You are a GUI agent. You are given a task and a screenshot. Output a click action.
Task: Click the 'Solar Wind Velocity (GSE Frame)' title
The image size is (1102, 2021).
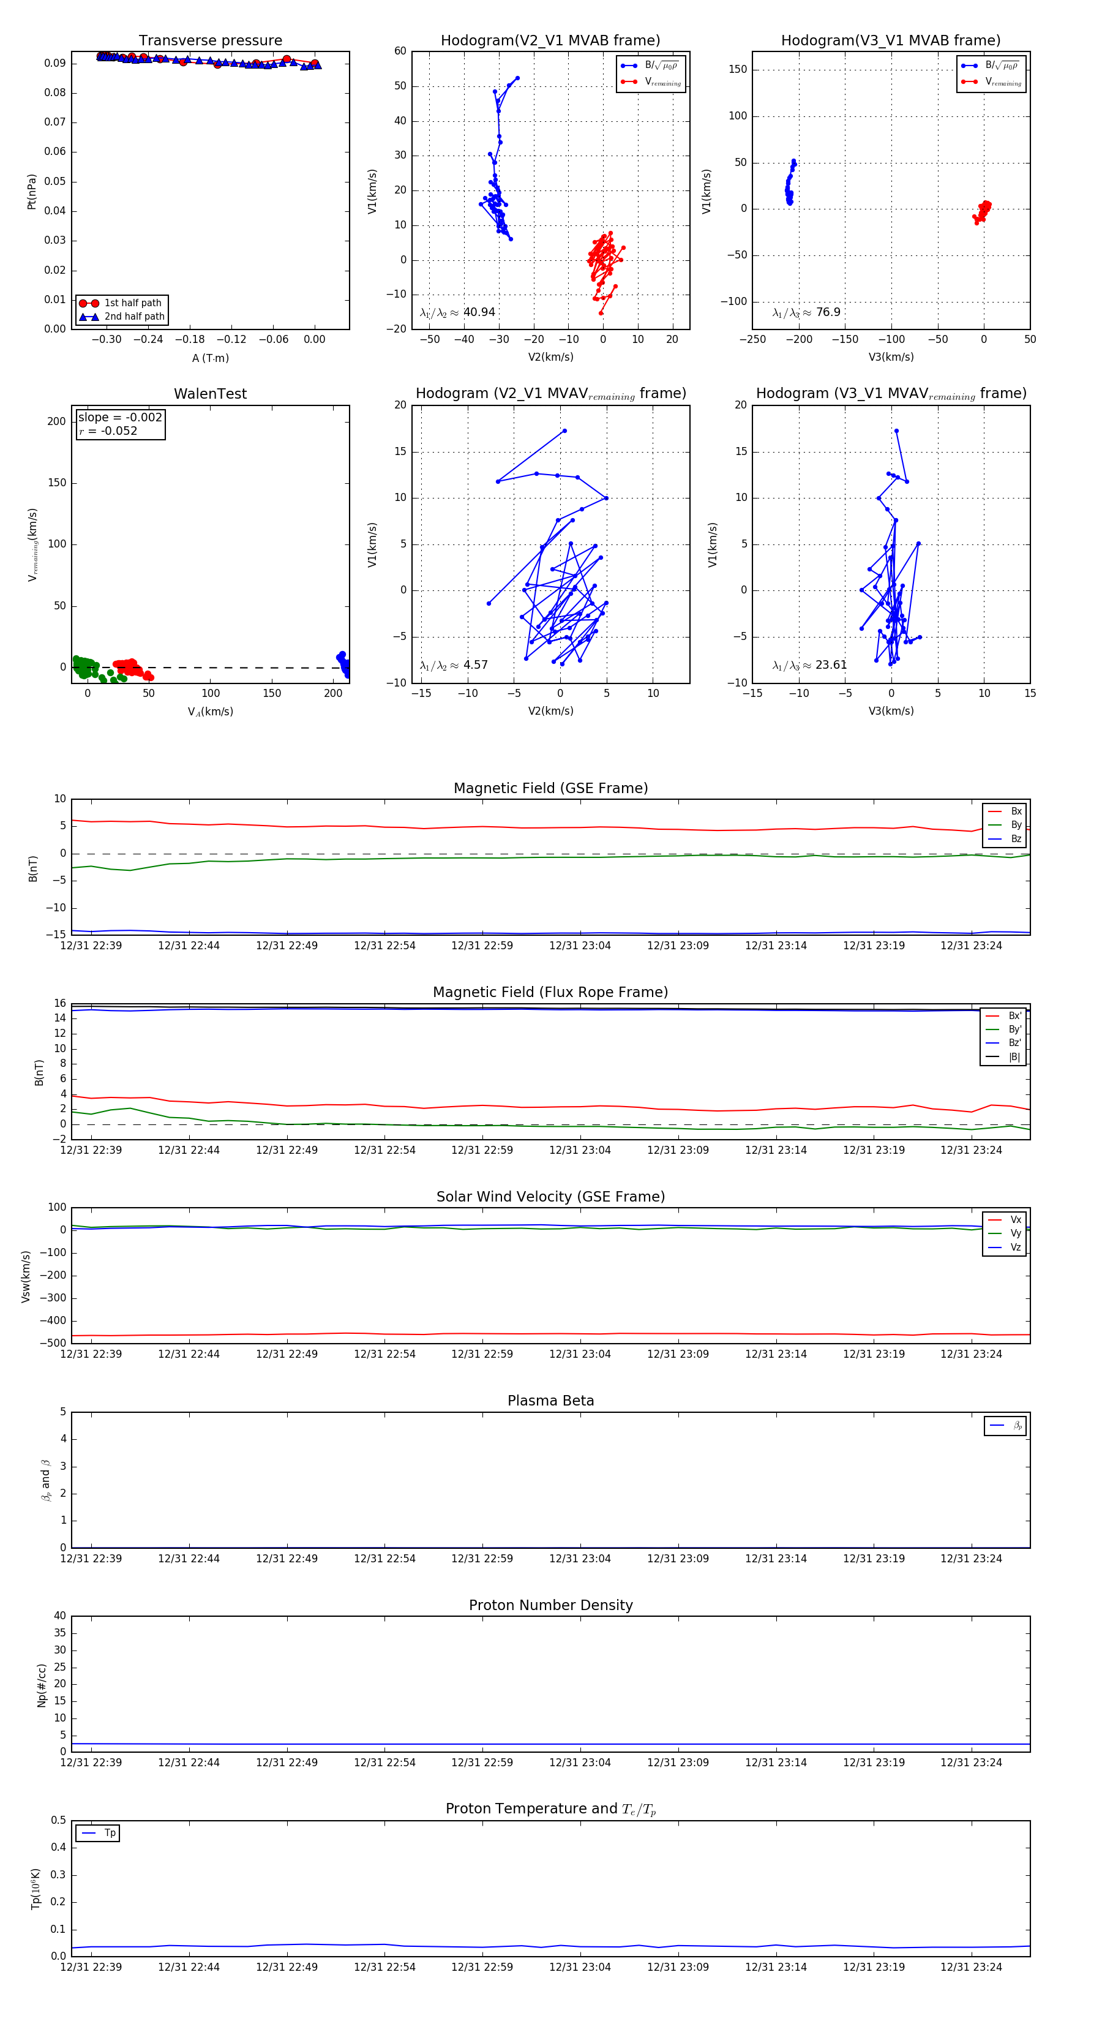click(x=550, y=1197)
